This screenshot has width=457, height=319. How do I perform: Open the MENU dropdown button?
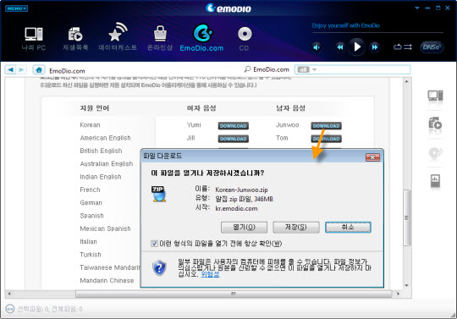pos(16,8)
